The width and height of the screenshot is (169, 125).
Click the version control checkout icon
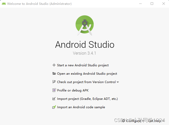tap(54, 82)
